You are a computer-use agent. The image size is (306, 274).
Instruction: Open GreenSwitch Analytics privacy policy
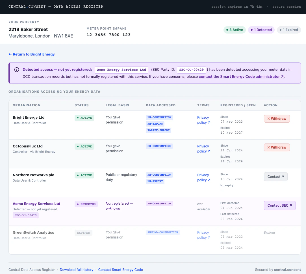tap(203, 235)
